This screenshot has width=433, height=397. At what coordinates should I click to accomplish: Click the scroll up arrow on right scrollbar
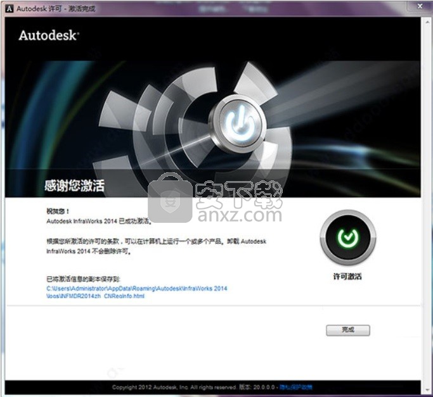tap(427, 22)
